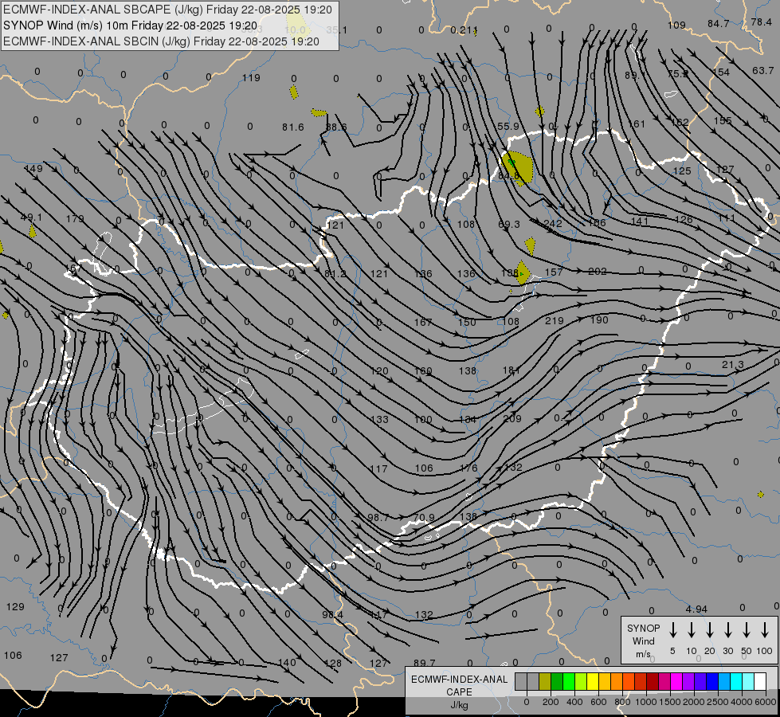
Task: Click the CAPE value 179 on map
Action: (75, 218)
